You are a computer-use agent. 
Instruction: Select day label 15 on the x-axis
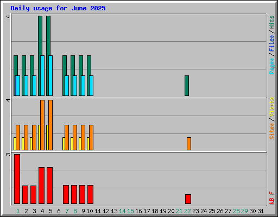coord(130,211)
